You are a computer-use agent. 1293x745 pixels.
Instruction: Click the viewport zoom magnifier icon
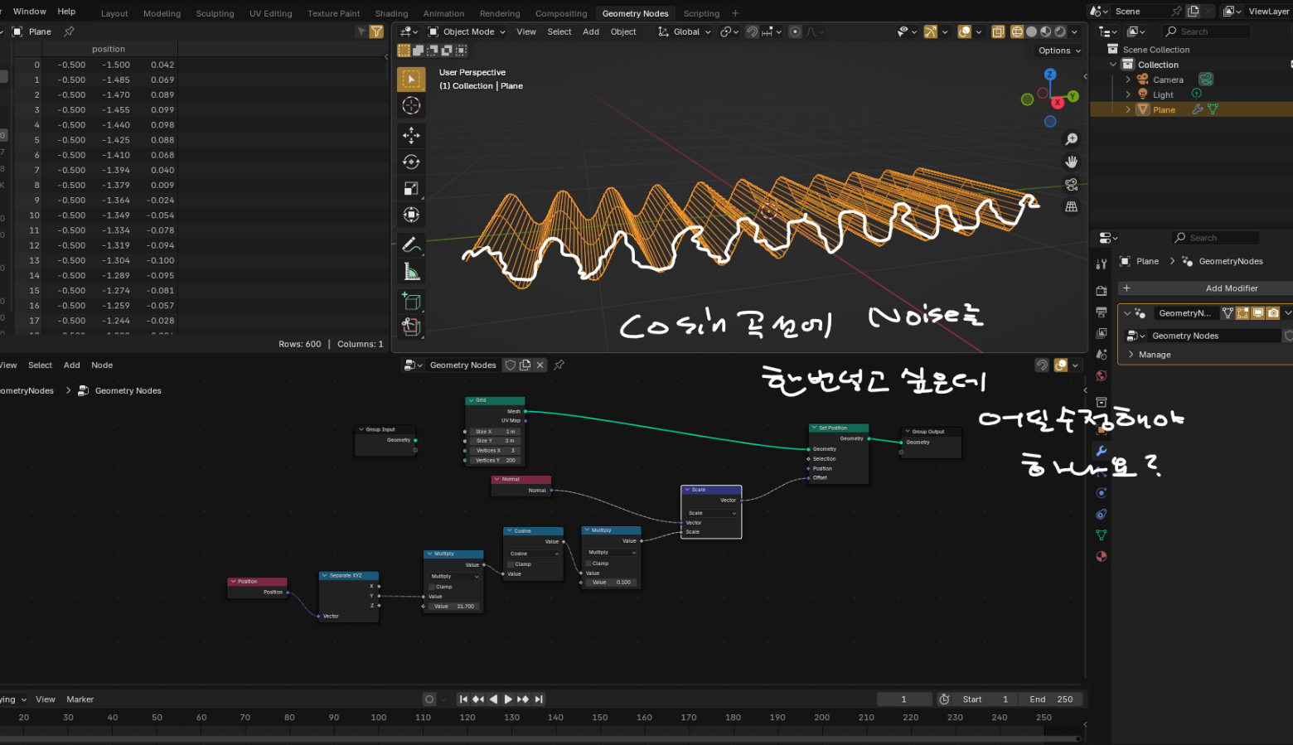click(1071, 139)
